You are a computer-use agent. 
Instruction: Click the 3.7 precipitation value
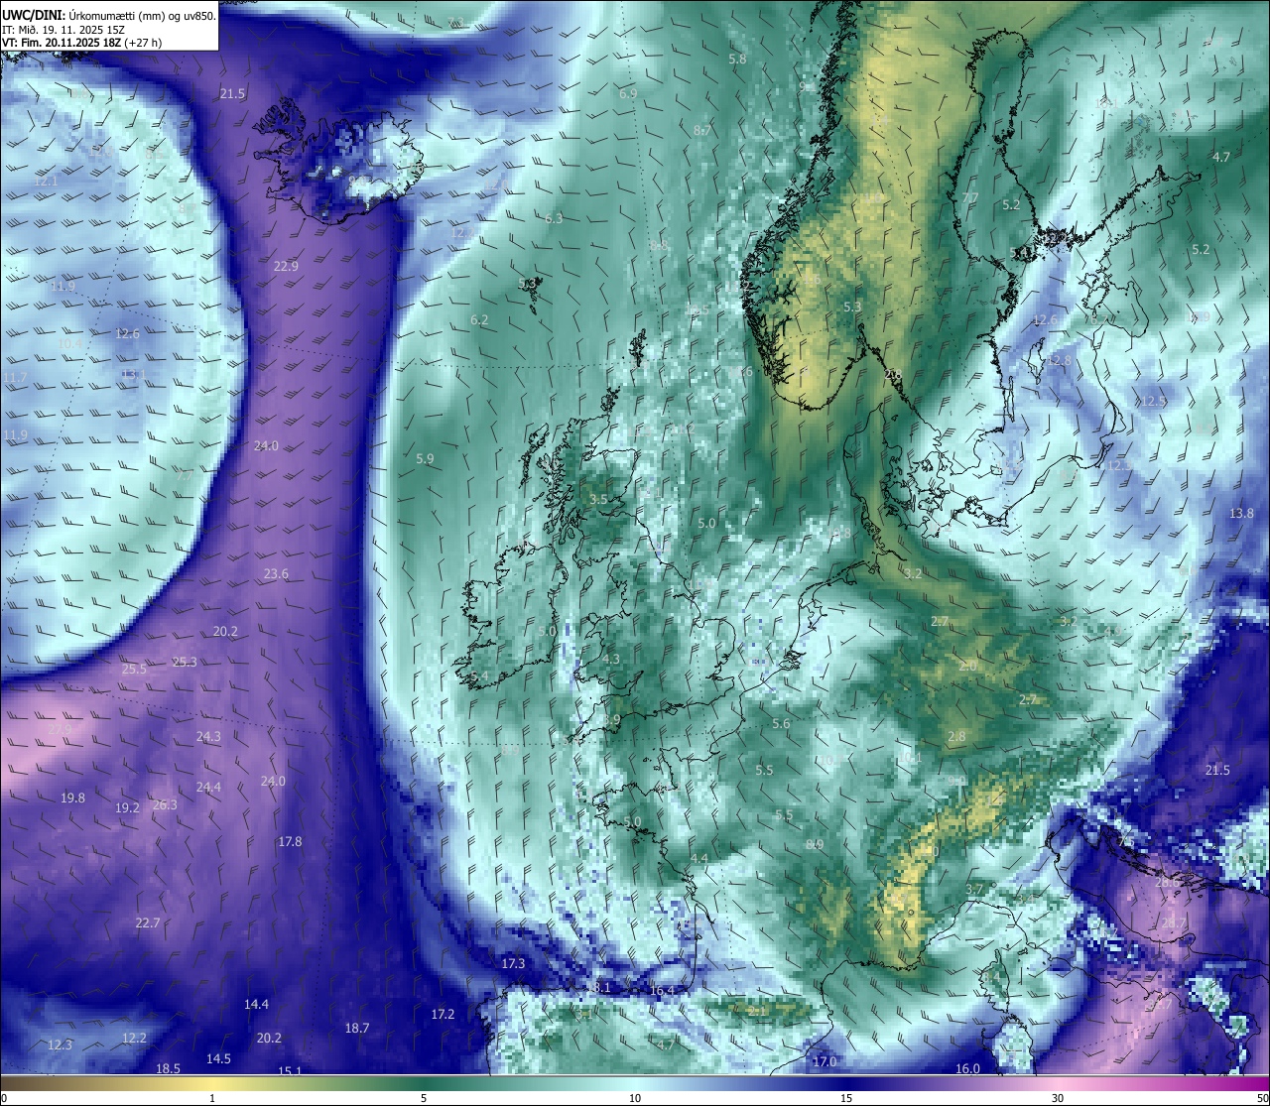974,890
